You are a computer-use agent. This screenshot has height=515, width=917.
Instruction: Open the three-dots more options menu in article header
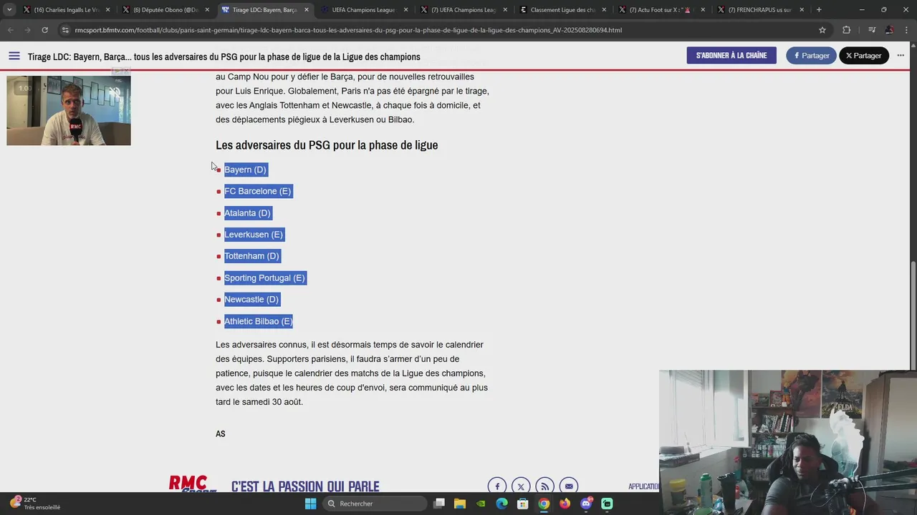pyautogui.click(x=901, y=56)
